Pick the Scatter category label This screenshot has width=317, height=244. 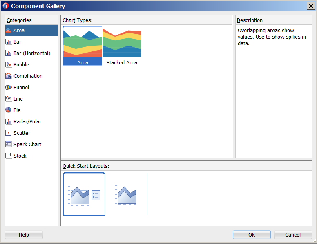22,133
